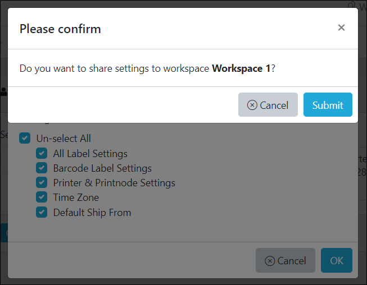This screenshot has width=367, height=285.
Task: Click the blue Submit button
Action: (328, 105)
